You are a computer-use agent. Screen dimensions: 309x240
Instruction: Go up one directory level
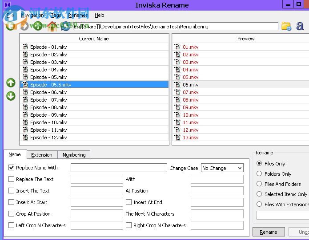pos(38,26)
